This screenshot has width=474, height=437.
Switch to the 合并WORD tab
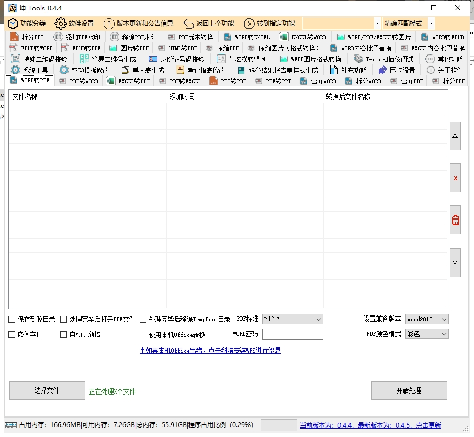[318, 81]
